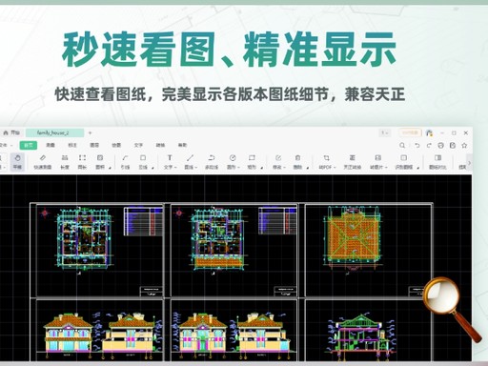Select the diagonal straight line tool
The height and width of the screenshot is (366, 488).
(191, 161)
